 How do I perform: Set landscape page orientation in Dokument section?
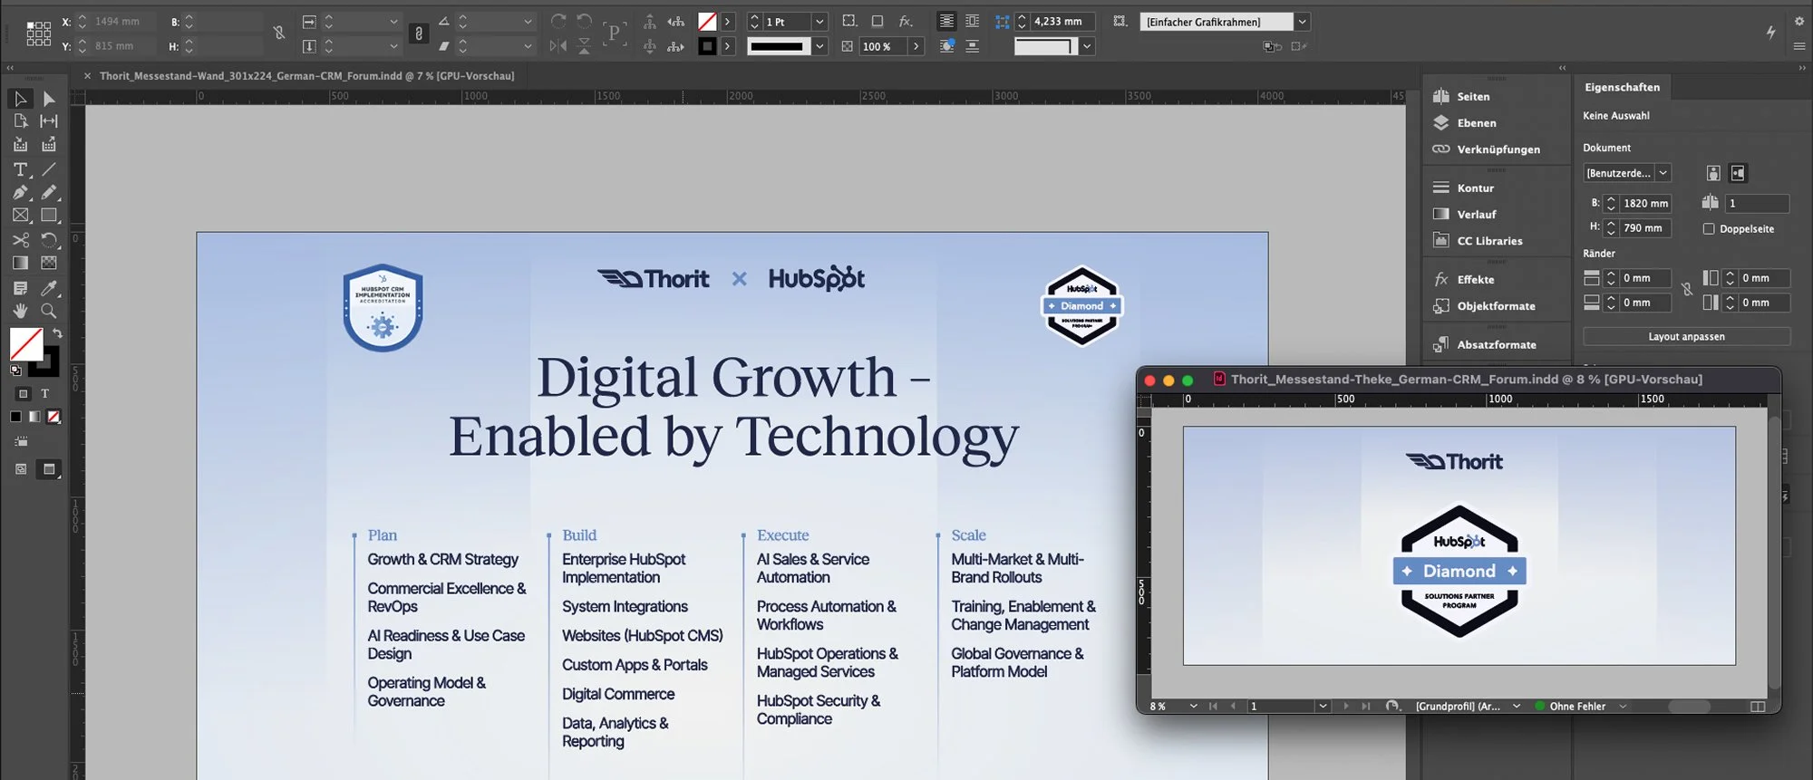(1738, 173)
